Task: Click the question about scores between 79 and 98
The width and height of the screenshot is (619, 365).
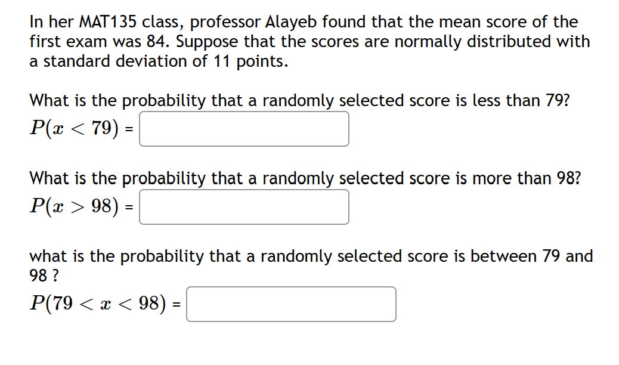Action: pos(310,256)
